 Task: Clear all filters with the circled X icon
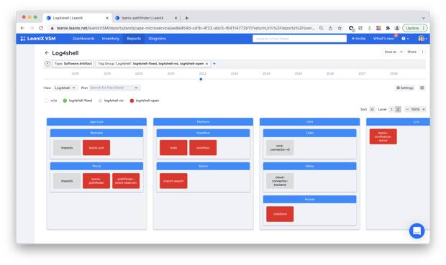point(47,64)
